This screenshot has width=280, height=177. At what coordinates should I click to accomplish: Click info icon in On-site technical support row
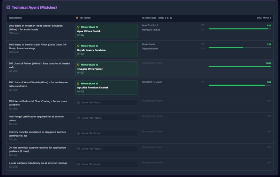[79, 149]
